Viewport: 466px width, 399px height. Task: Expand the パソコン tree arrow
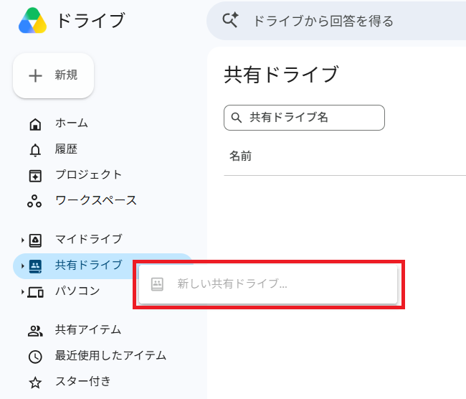(x=23, y=292)
